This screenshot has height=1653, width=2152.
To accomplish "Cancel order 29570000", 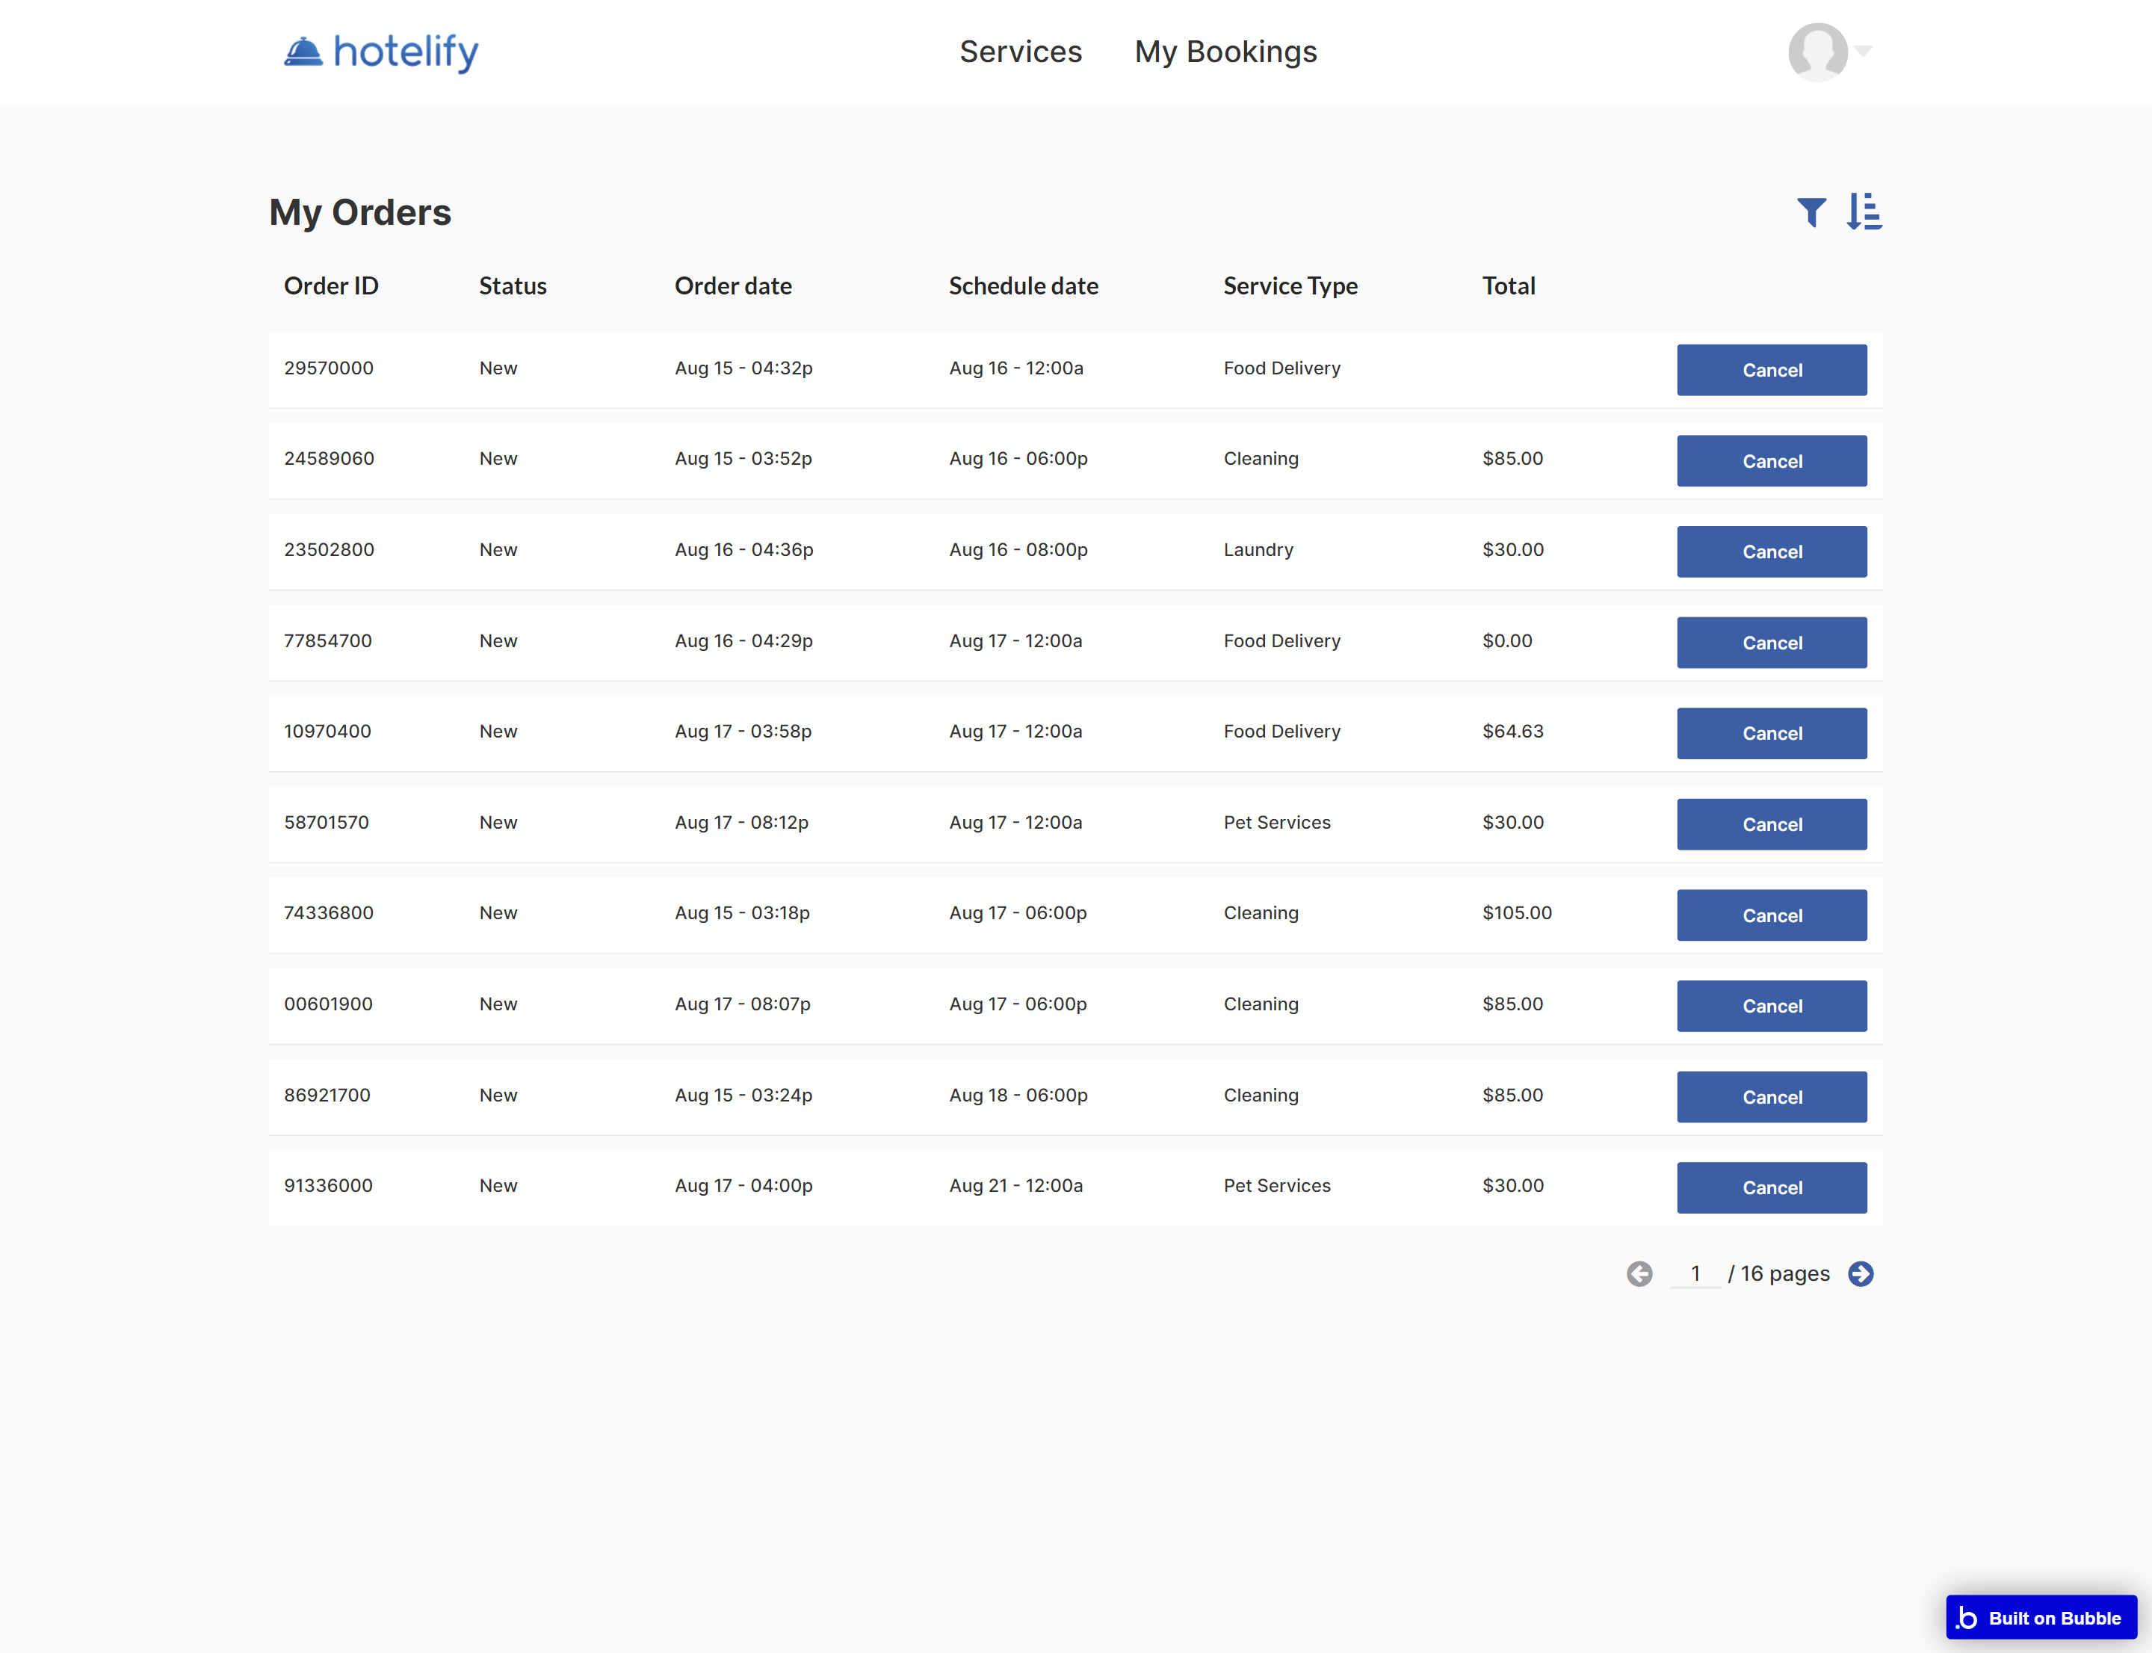I will point(1771,370).
